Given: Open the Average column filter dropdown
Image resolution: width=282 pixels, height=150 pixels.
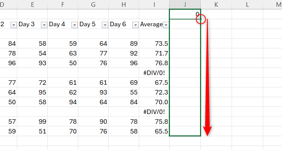Looking at the screenshot, I should click(165, 24).
